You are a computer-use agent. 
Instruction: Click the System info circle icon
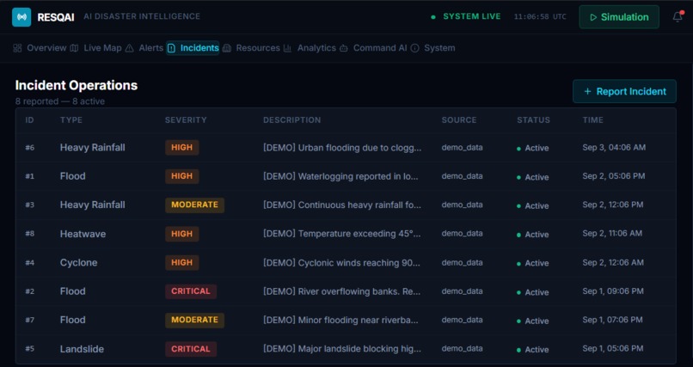414,48
